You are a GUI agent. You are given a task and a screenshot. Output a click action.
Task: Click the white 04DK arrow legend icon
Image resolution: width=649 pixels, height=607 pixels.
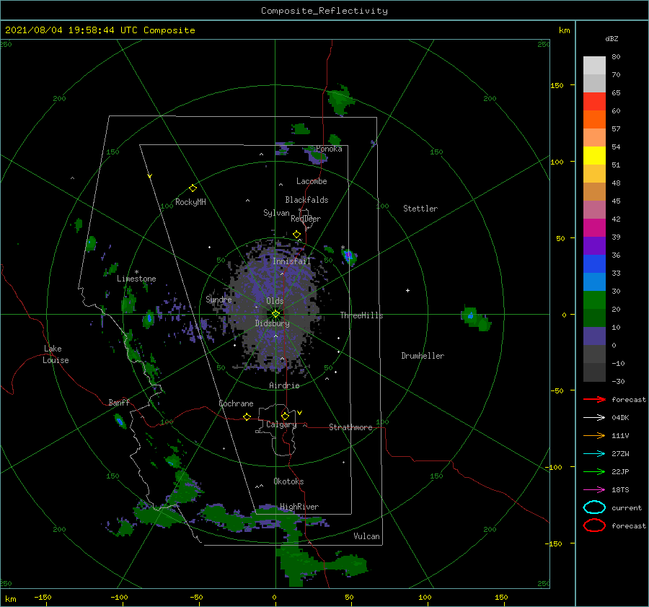coord(594,418)
